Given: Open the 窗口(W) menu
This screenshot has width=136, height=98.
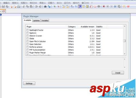Looking at the screenshot, I should click(85, 3).
